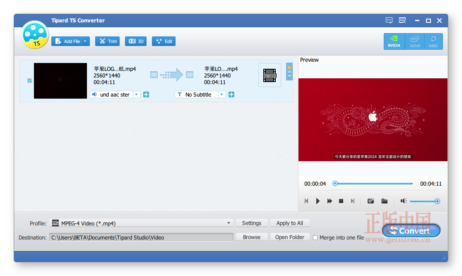Screen dimensions: 462x276
Task: Click the preview video frame
Action: point(373,120)
